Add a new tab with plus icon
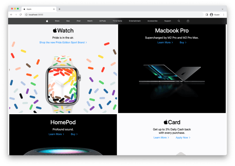Screen dimensions: 235x166 coord(59,9)
